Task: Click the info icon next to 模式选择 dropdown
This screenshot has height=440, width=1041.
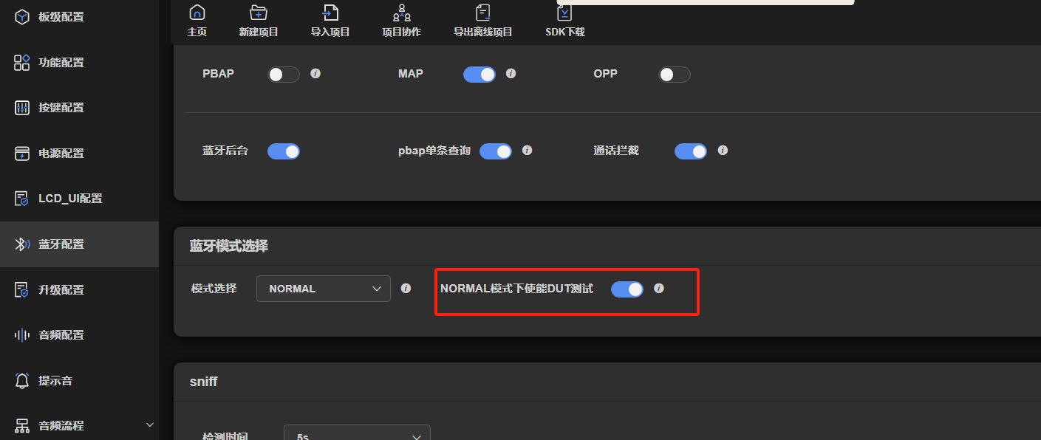Action: [406, 288]
